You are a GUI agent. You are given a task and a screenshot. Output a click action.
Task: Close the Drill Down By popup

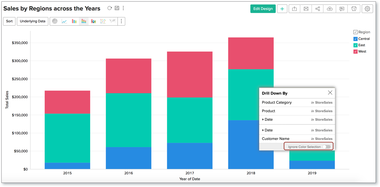click(330, 93)
